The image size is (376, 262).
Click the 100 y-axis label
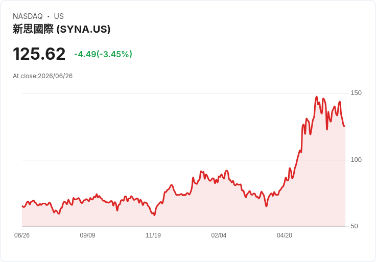pyautogui.click(x=356, y=160)
